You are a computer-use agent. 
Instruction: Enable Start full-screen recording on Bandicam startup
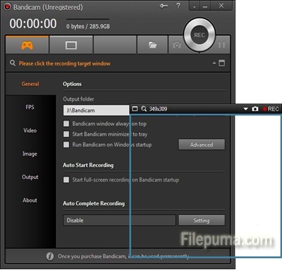[66, 180]
